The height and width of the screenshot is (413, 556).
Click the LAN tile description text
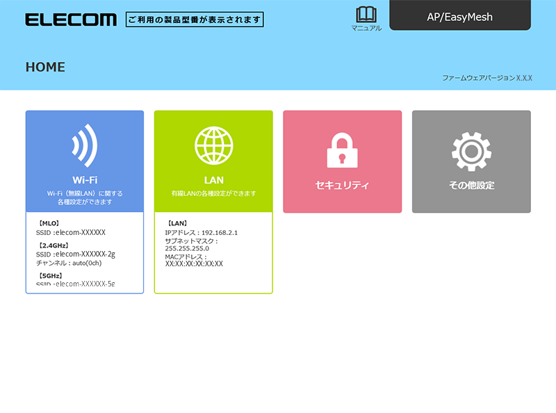click(214, 193)
